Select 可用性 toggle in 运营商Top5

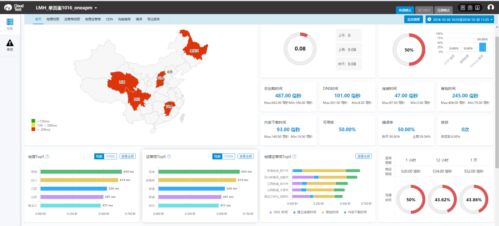point(228,156)
